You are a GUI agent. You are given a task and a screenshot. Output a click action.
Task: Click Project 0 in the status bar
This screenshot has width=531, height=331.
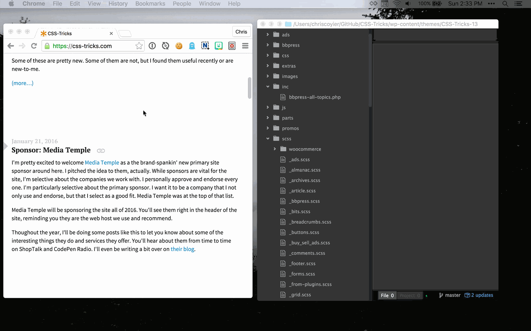point(410,295)
